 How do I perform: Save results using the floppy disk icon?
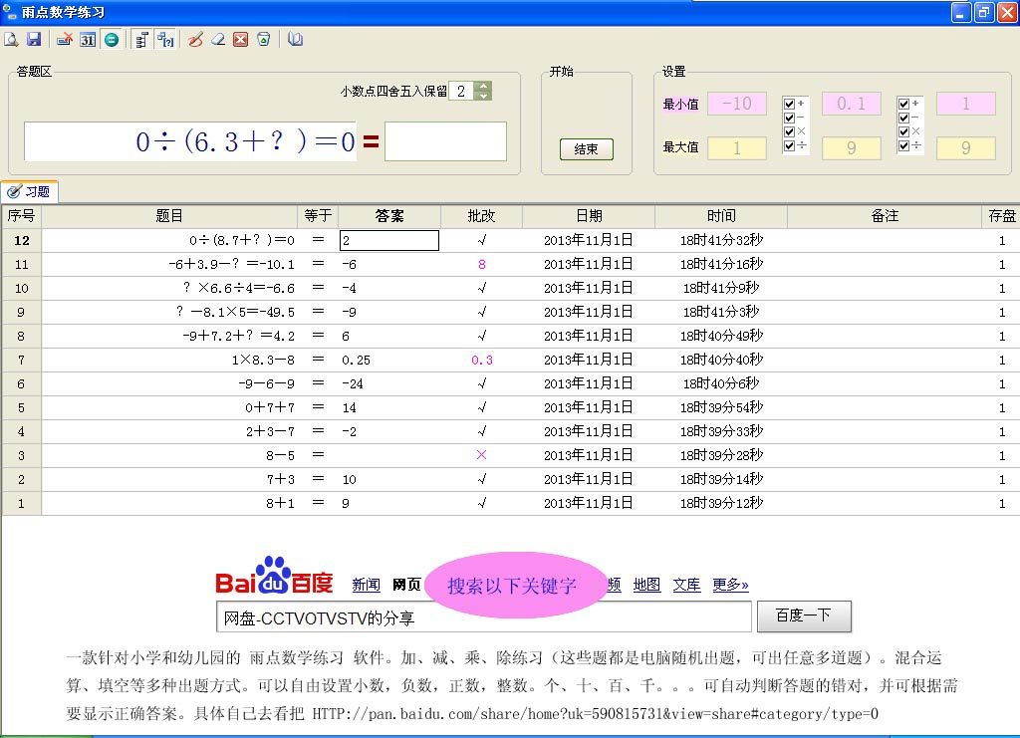click(x=36, y=39)
